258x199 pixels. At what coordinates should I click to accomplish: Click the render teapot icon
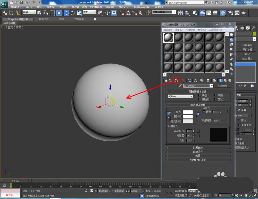point(244,13)
